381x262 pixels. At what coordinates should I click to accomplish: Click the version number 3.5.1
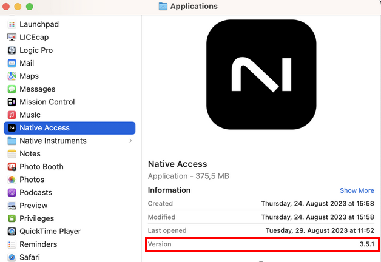point(367,244)
